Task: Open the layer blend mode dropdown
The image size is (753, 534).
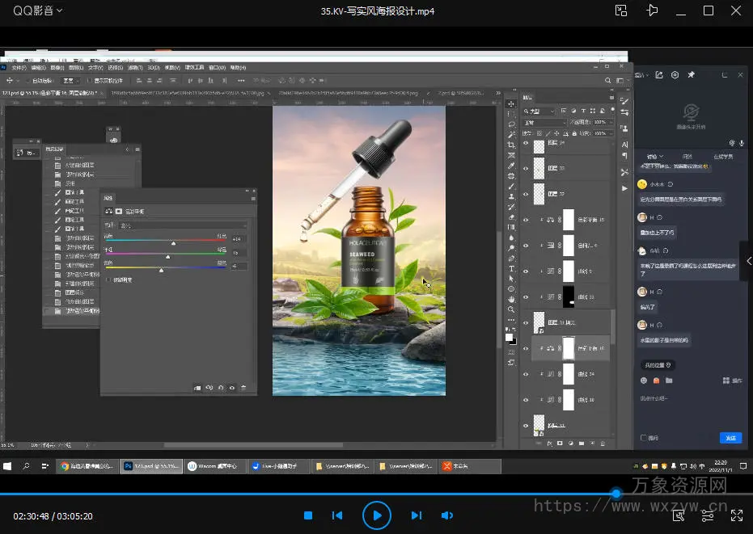Action: 544,122
